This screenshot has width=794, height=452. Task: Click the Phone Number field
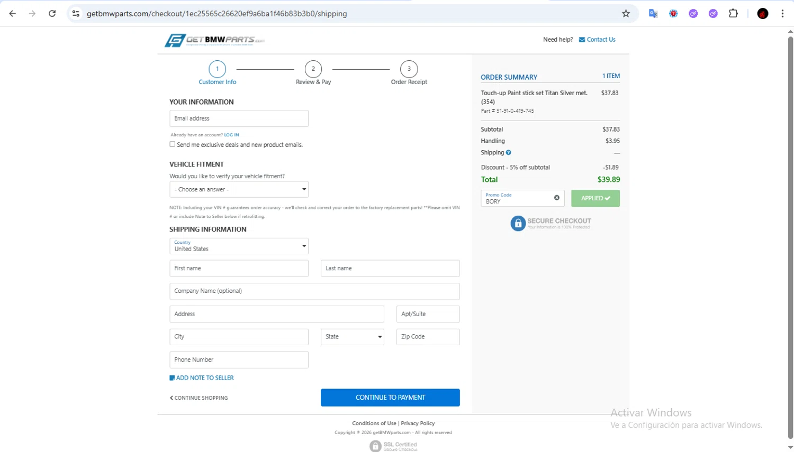[x=239, y=360]
